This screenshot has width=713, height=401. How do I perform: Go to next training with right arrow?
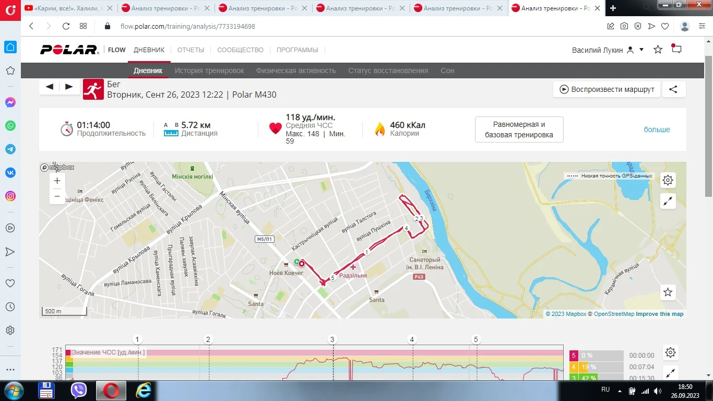pos(69,87)
